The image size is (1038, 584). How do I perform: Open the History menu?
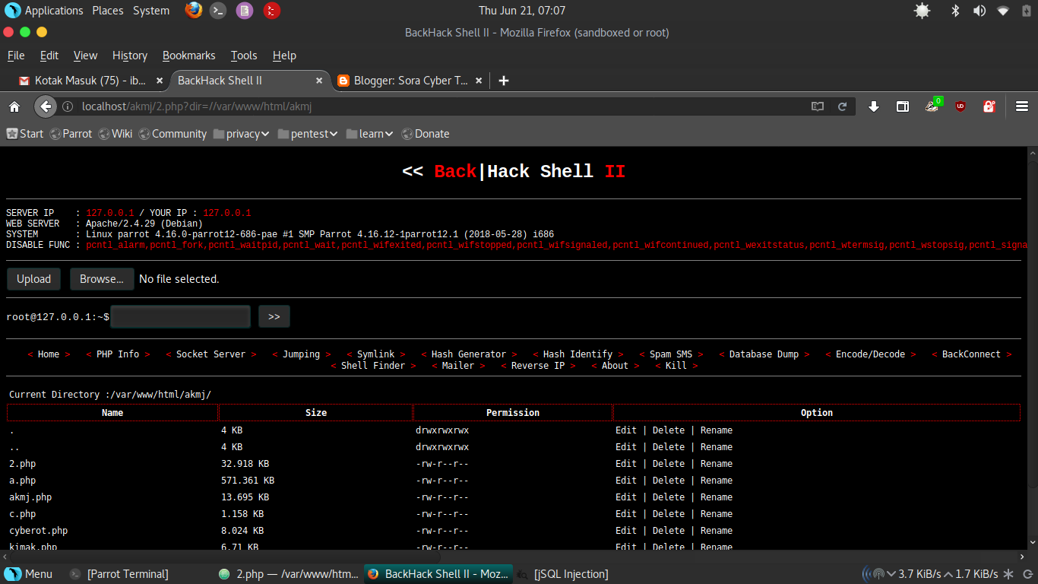(130, 56)
